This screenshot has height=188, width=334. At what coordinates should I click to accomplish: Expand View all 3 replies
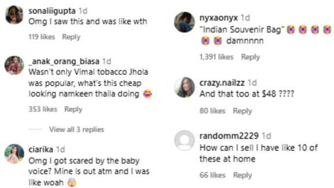[x=77, y=129]
